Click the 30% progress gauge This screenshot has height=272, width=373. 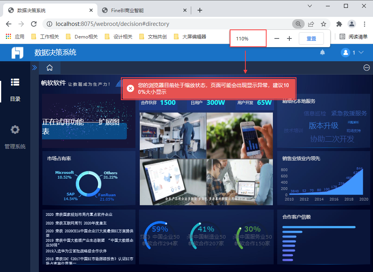point(251,235)
